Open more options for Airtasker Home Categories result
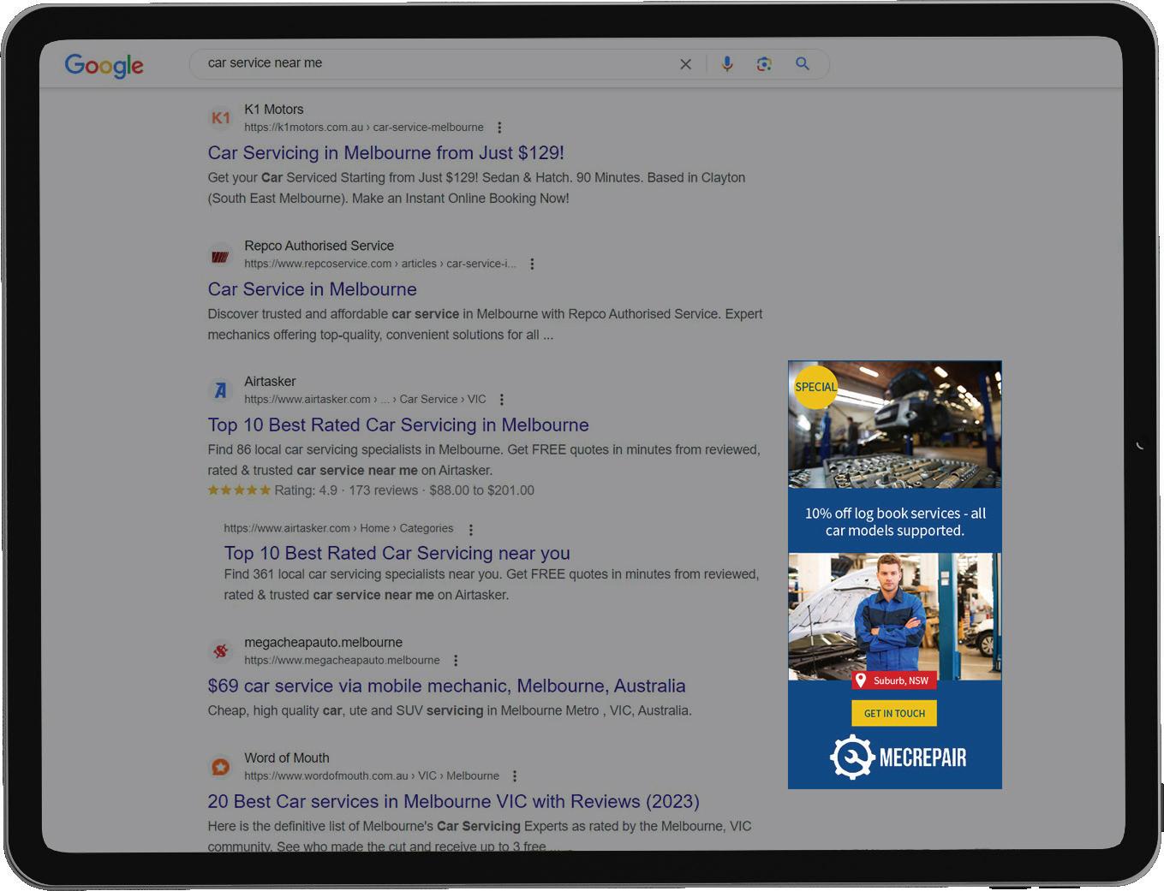 (x=471, y=529)
